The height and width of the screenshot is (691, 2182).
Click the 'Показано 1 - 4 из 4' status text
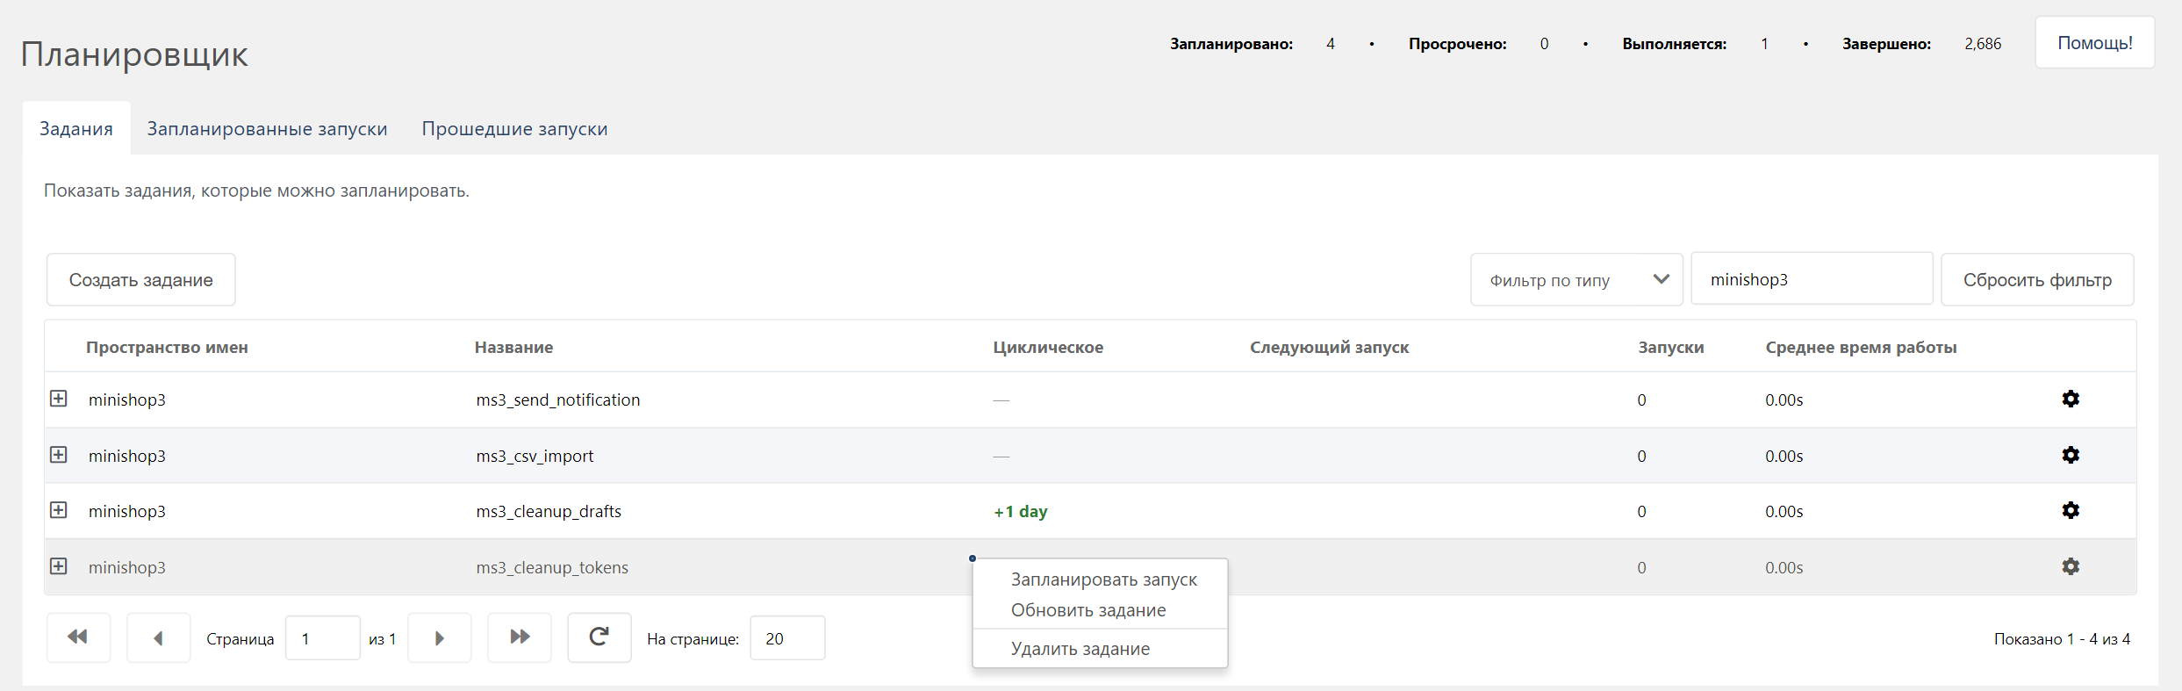pyautogui.click(x=2062, y=638)
